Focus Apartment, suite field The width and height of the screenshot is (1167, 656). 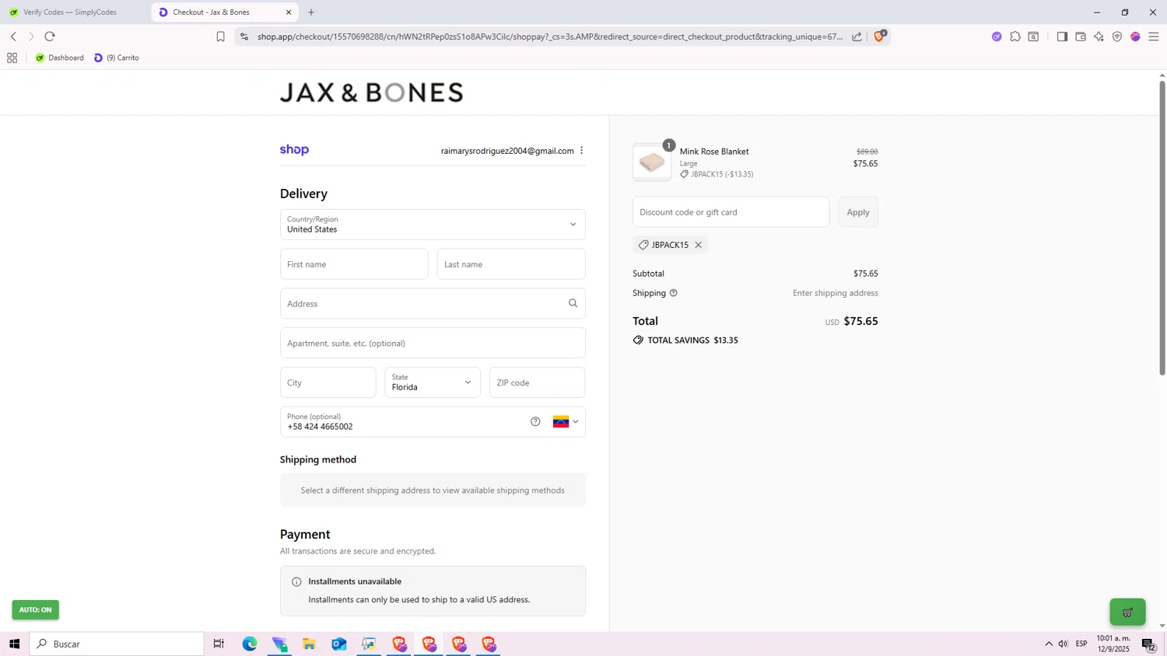coord(433,344)
